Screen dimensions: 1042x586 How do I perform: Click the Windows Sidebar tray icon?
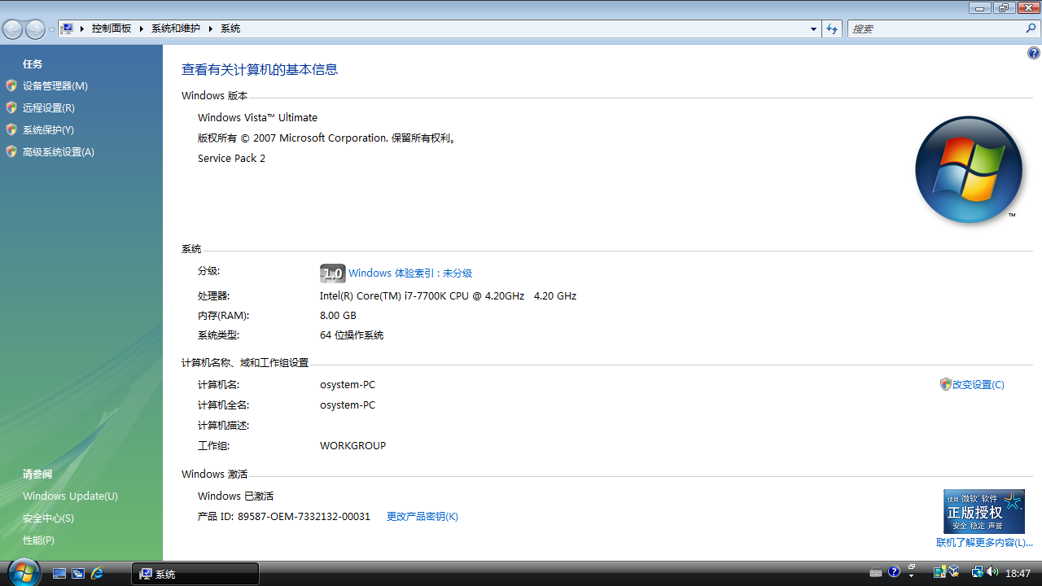939,572
